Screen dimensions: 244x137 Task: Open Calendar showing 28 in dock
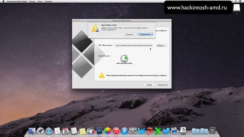click(66, 131)
